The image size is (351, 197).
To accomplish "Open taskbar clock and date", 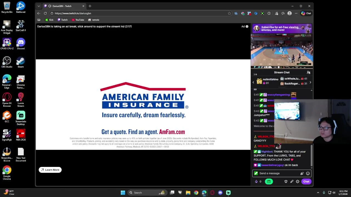I will point(343,193).
